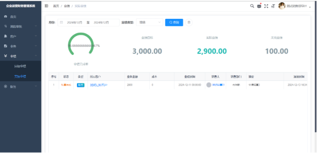317x153 pixels.
Task: Open the user account dropdown arrow
Action: click(x=310, y=7)
